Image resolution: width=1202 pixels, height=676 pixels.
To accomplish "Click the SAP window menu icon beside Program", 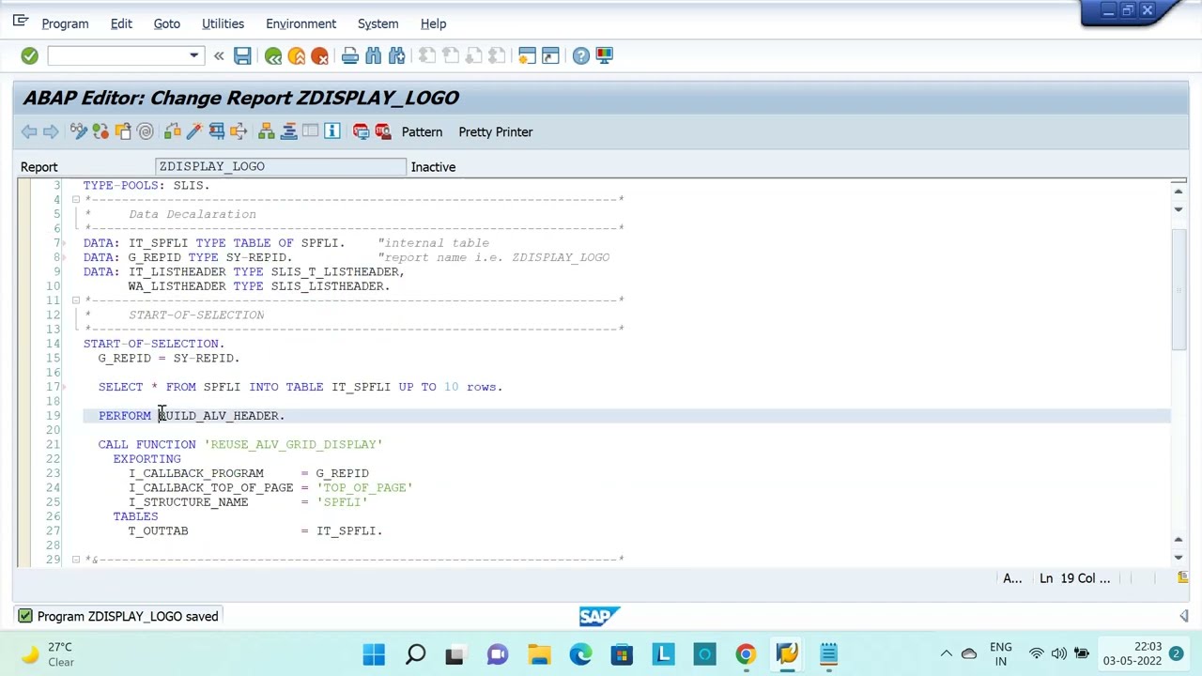I will [20, 22].
